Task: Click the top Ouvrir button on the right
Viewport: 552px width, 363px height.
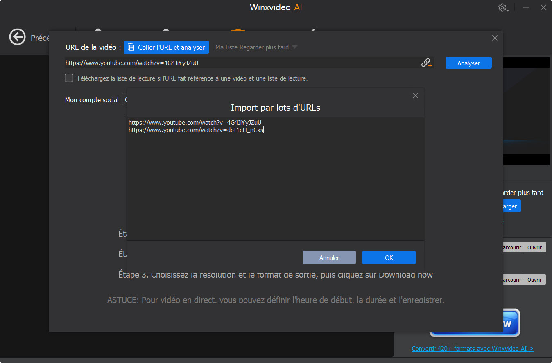Action: pos(534,247)
